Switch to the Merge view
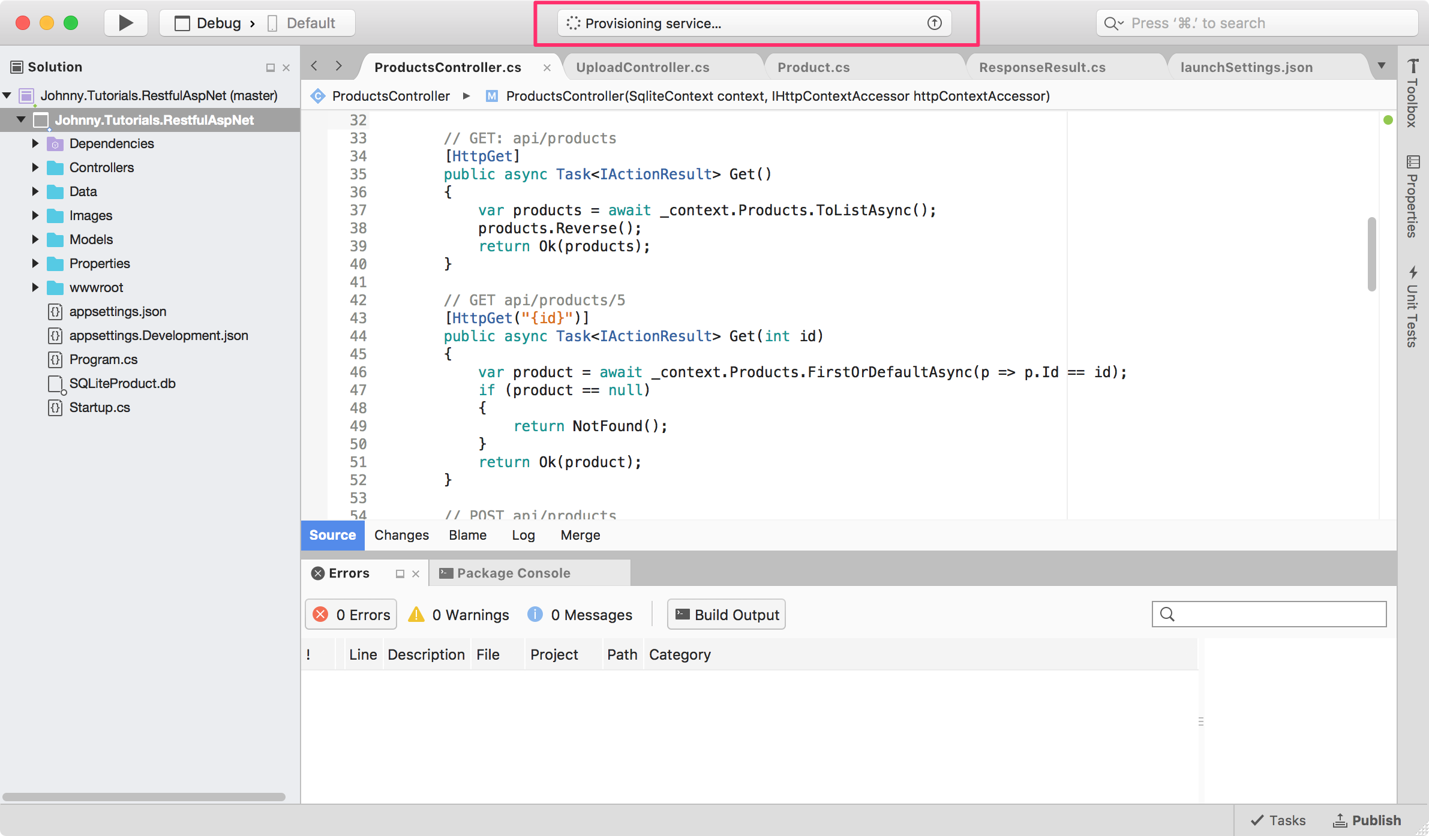1429x836 pixels. [580, 535]
